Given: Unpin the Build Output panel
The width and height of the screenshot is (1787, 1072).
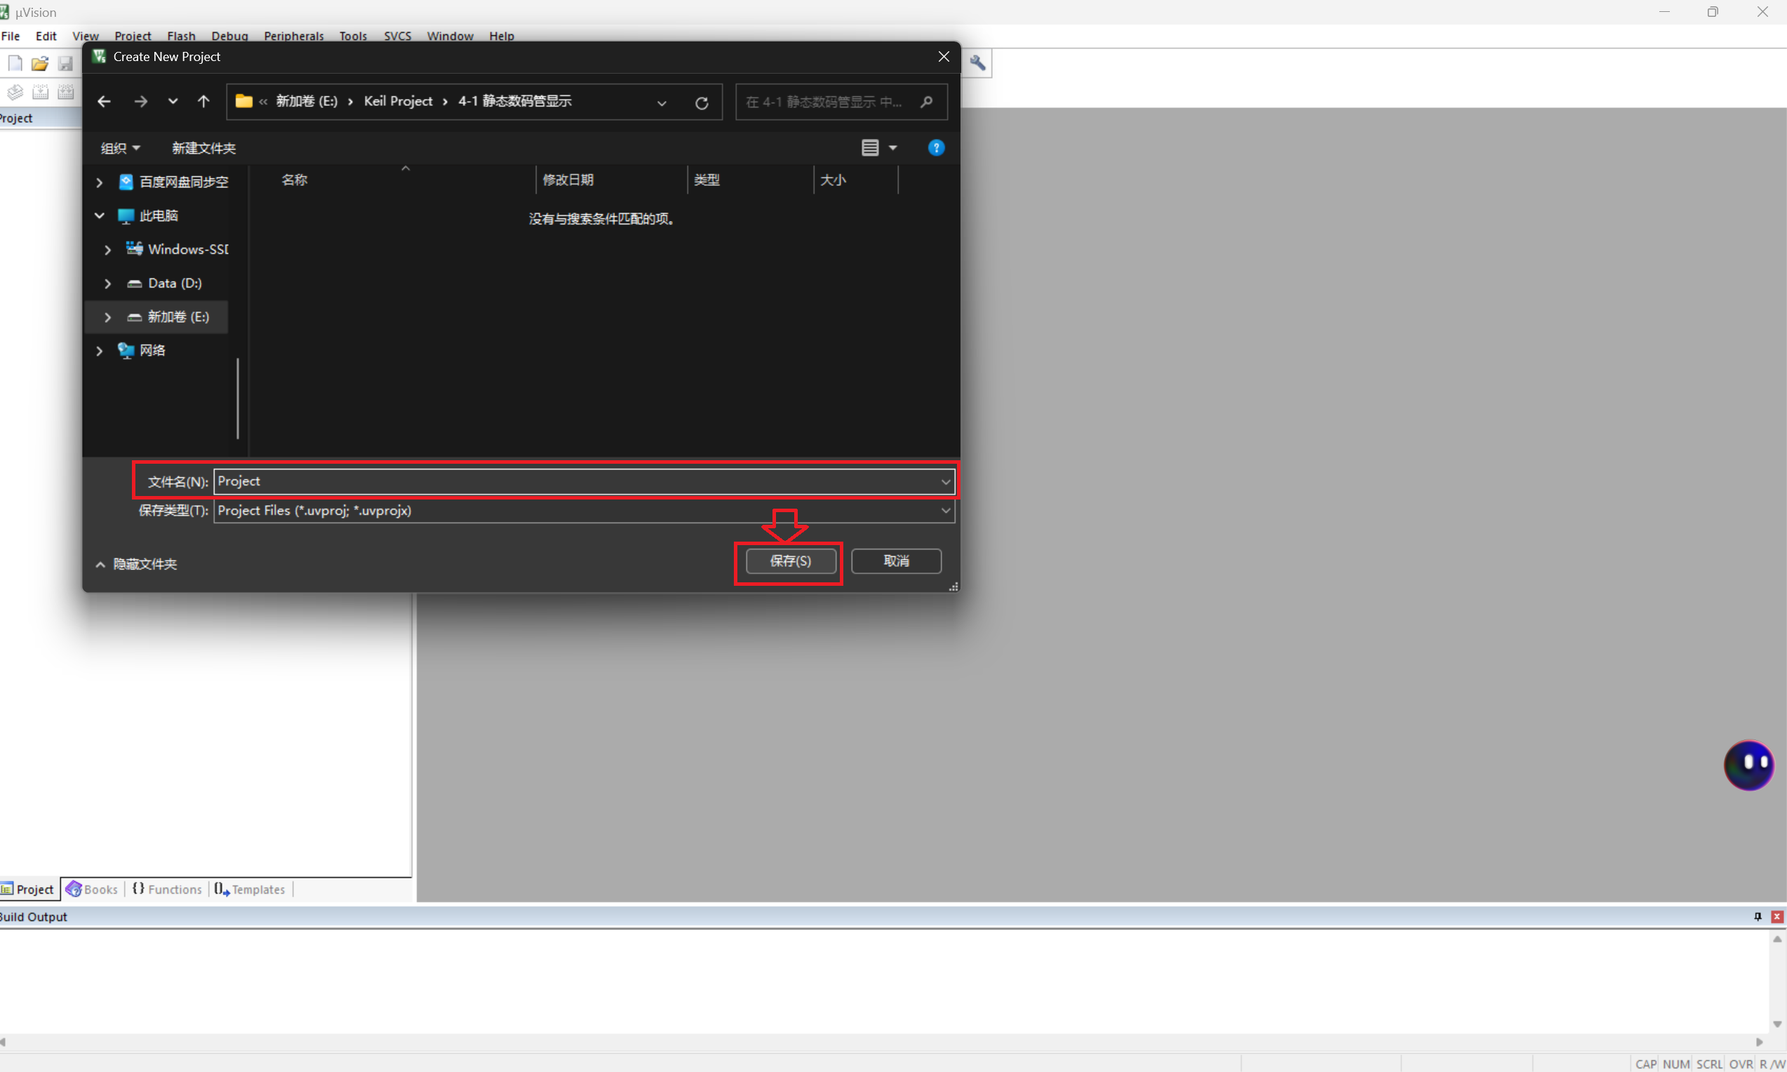Looking at the screenshot, I should 1758,916.
